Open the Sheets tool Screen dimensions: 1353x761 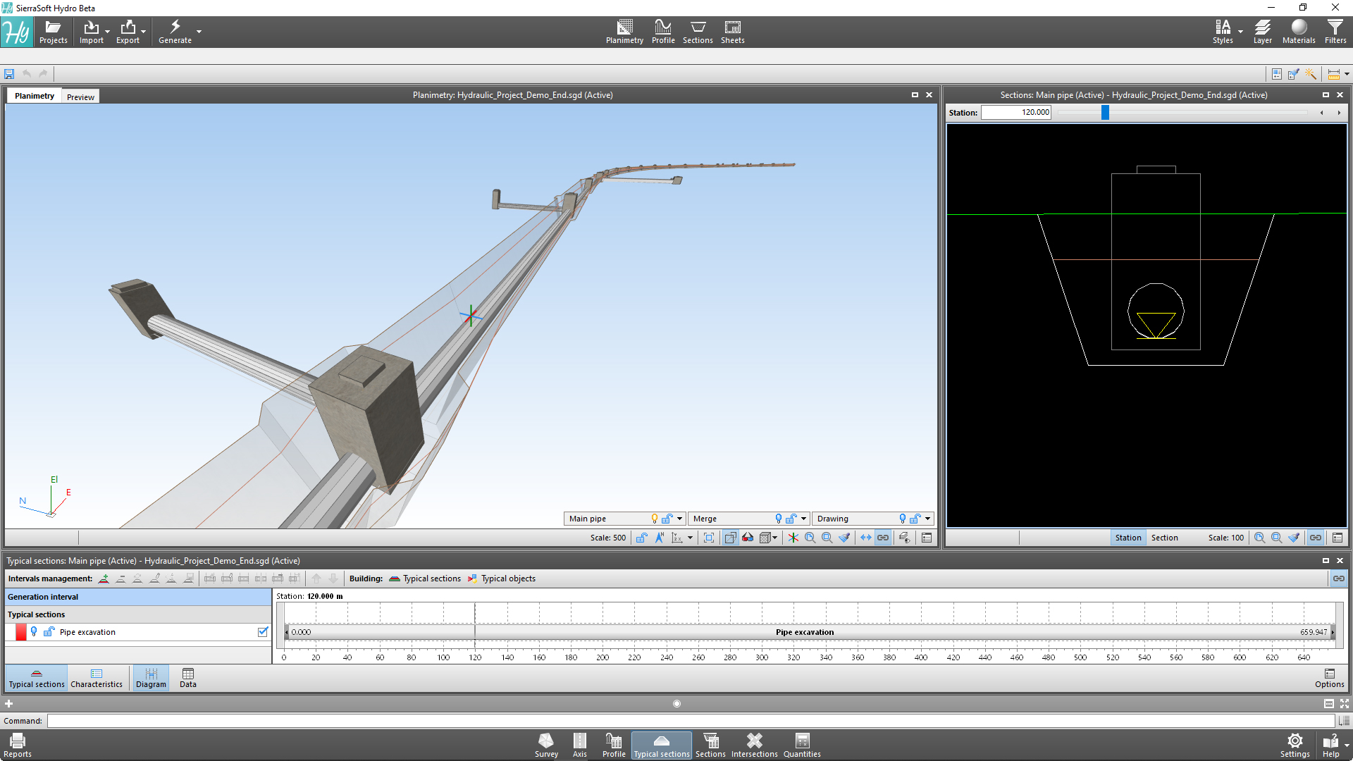pos(732,31)
